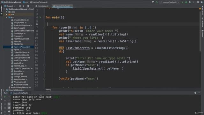Collapse the KotlinUdemyDemos root folder

pos(4,9)
